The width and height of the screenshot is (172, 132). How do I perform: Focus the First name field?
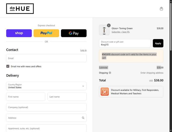tap(26, 97)
